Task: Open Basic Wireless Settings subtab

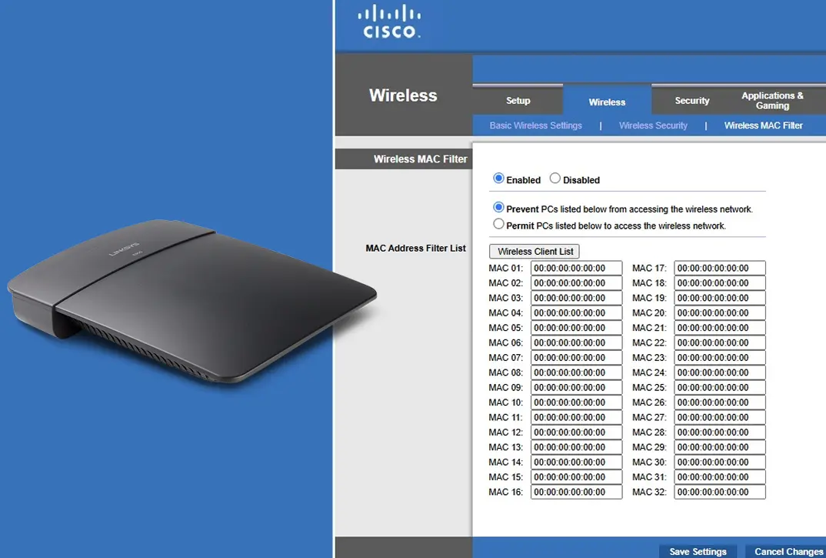Action: [536, 125]
